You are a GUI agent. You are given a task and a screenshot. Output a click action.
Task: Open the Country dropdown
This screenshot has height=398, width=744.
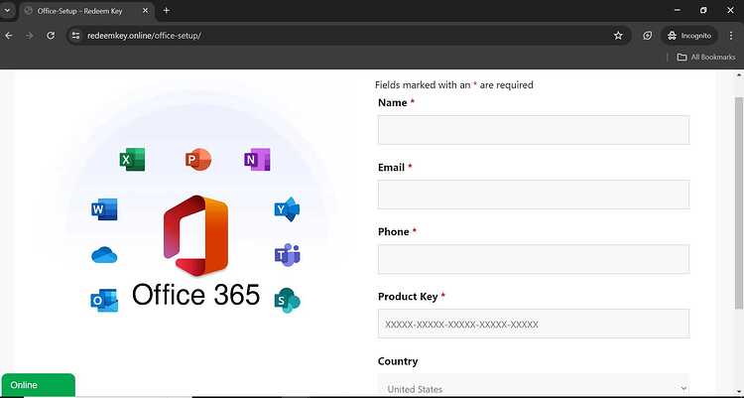(x=534, y=387)
